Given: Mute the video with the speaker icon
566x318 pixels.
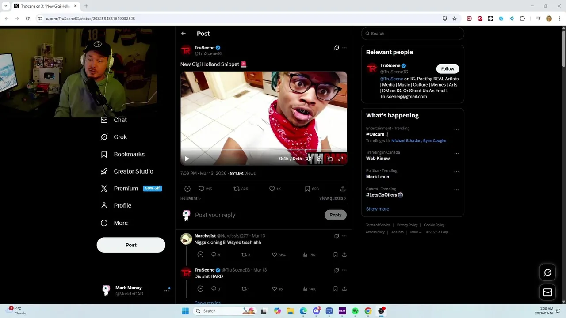Looking at the screenshot, I should click(309, 159).
